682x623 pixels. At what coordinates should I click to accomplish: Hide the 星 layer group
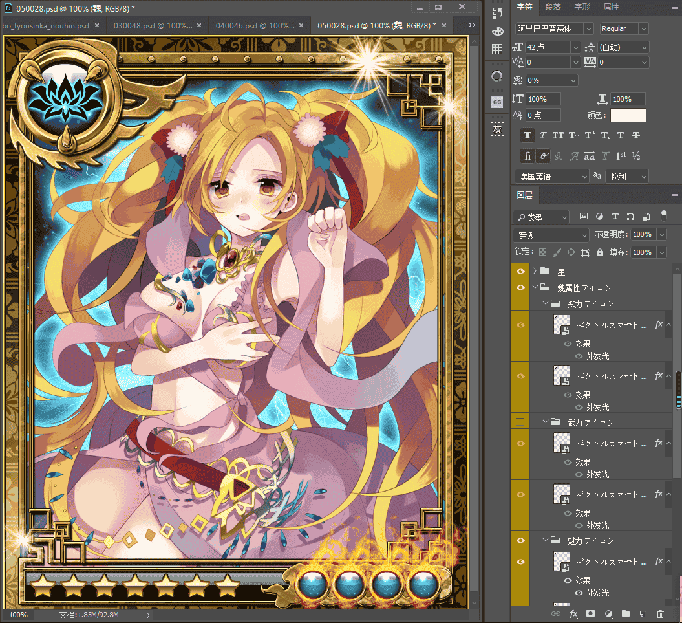[520, 271]
